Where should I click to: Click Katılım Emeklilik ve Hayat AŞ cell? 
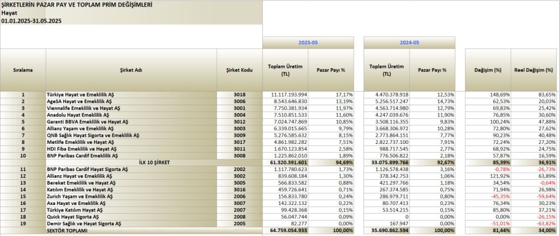click(131, 190)
